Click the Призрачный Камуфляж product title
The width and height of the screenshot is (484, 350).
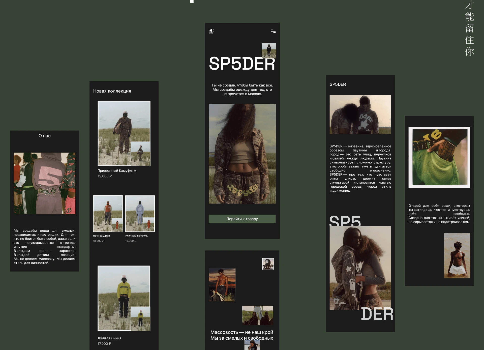coord(117,171)
